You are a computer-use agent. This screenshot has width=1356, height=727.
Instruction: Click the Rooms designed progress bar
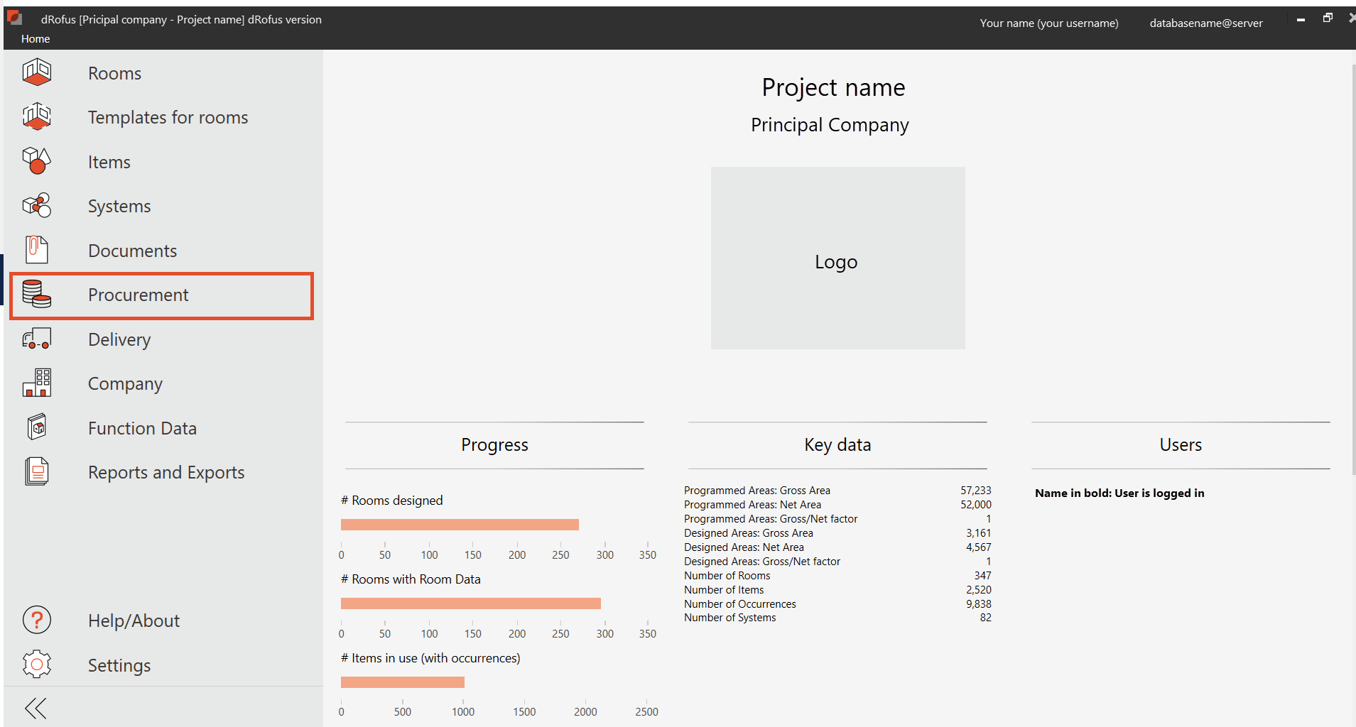tap(460, 525)
